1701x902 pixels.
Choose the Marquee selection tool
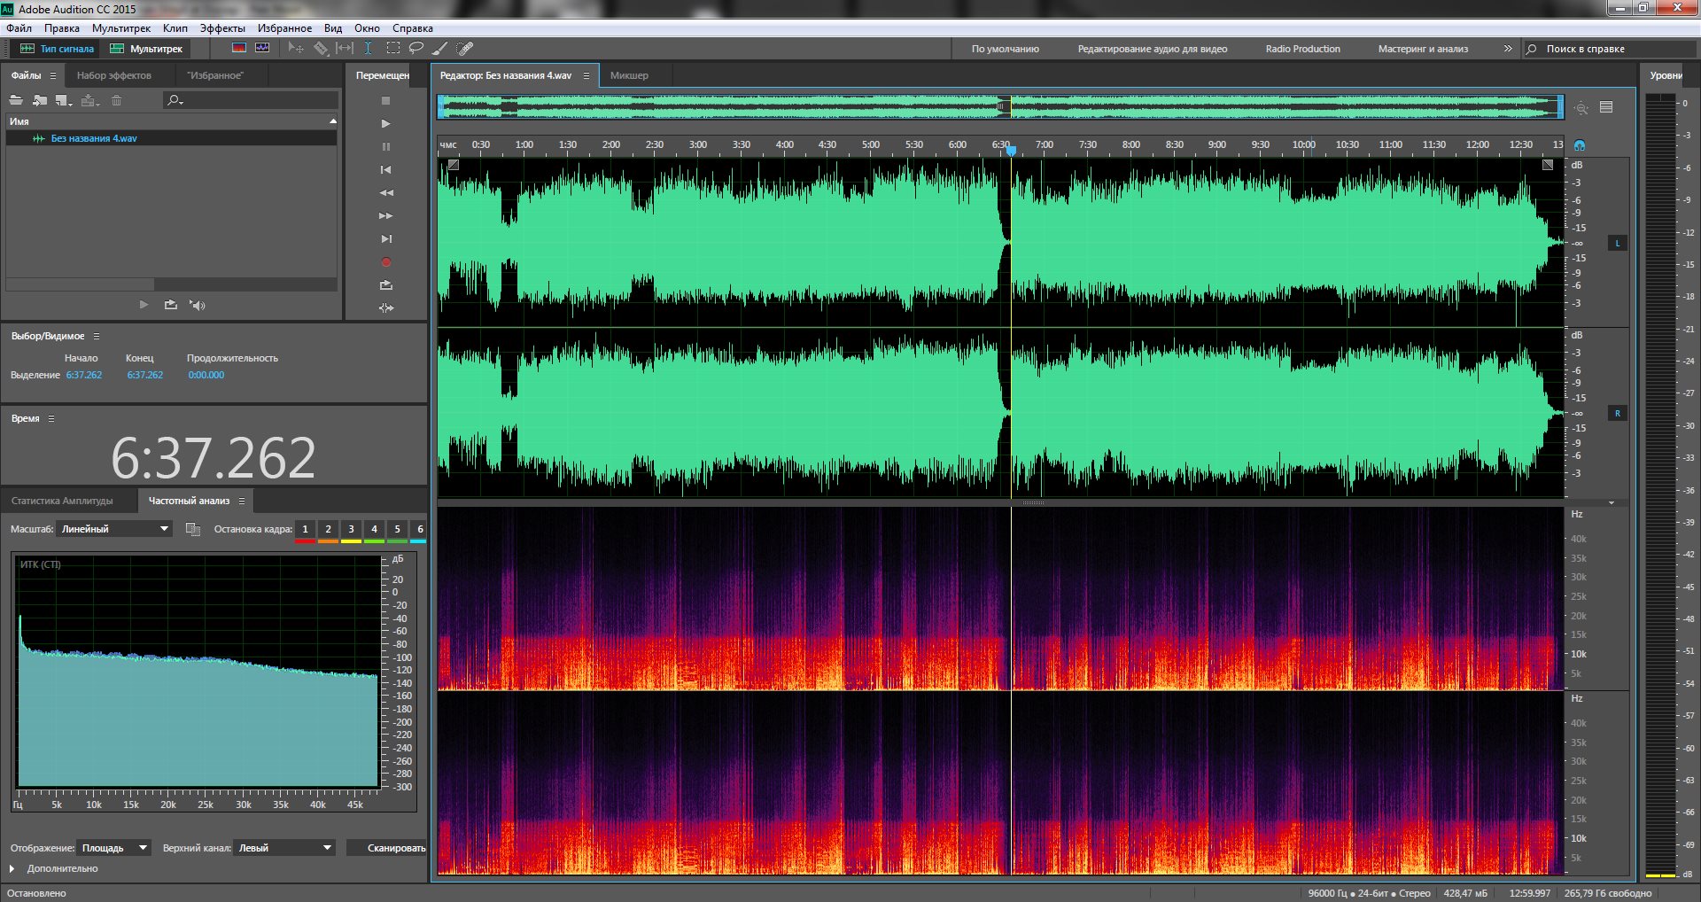(392, 49)
